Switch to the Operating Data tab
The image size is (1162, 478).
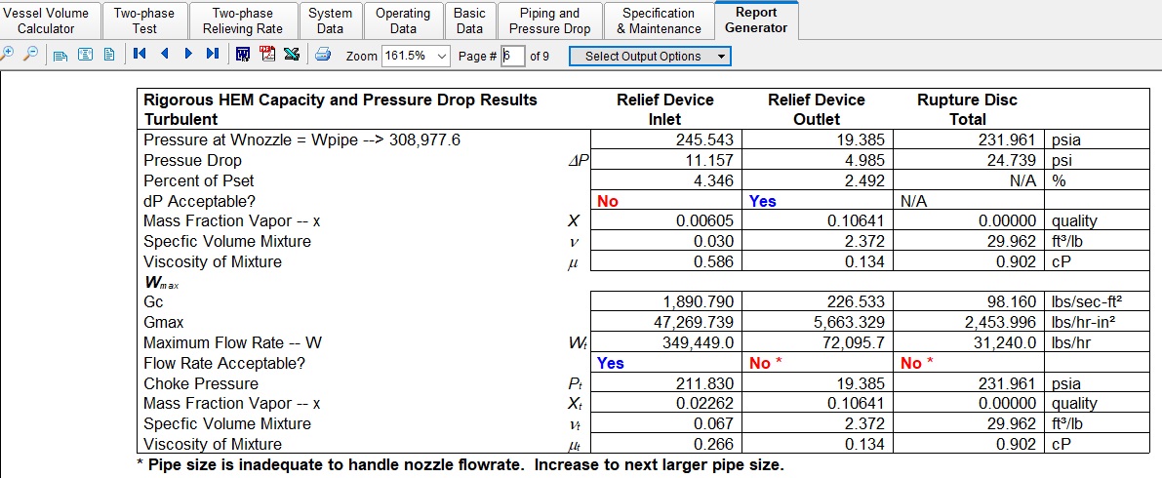402,20
